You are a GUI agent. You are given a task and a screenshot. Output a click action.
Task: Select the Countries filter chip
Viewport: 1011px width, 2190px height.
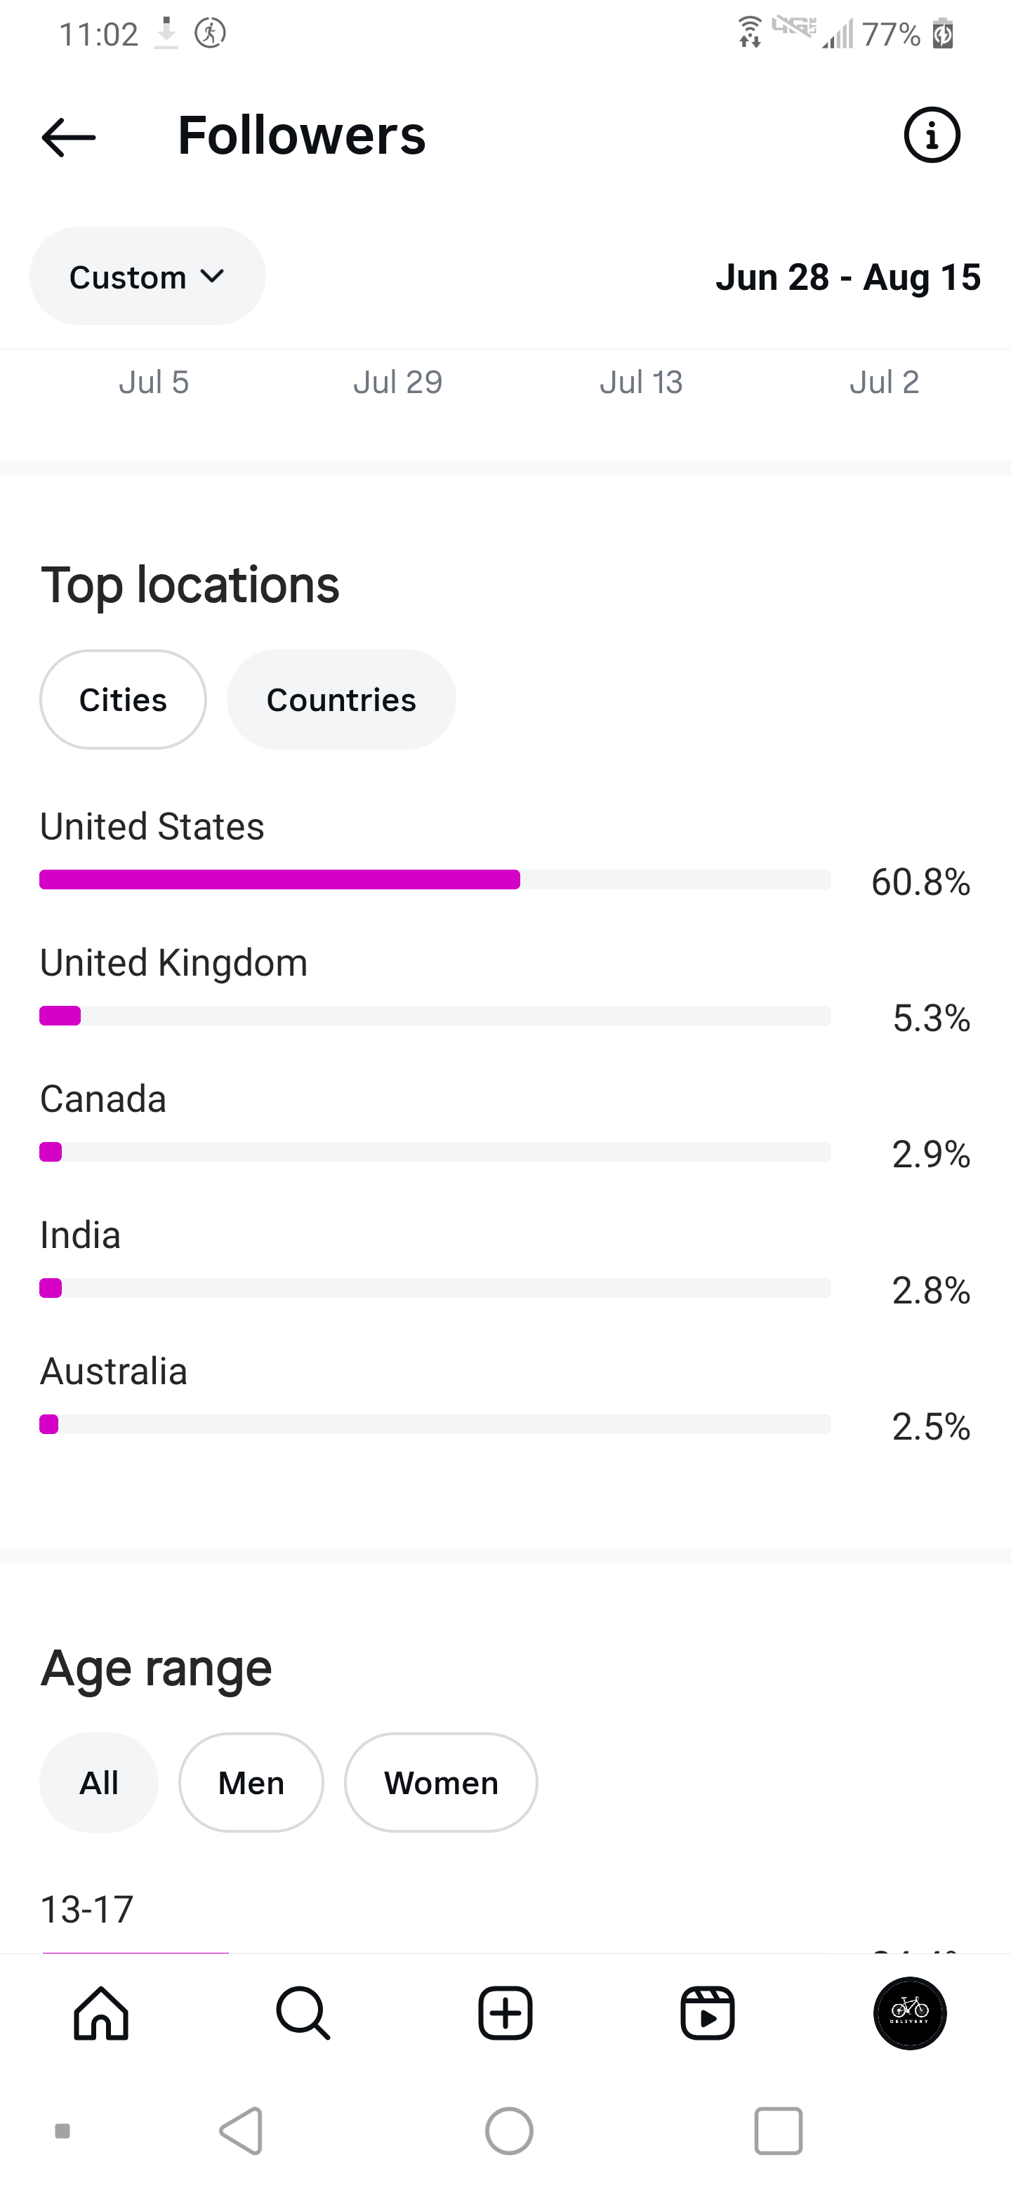[x=341, y=700]
